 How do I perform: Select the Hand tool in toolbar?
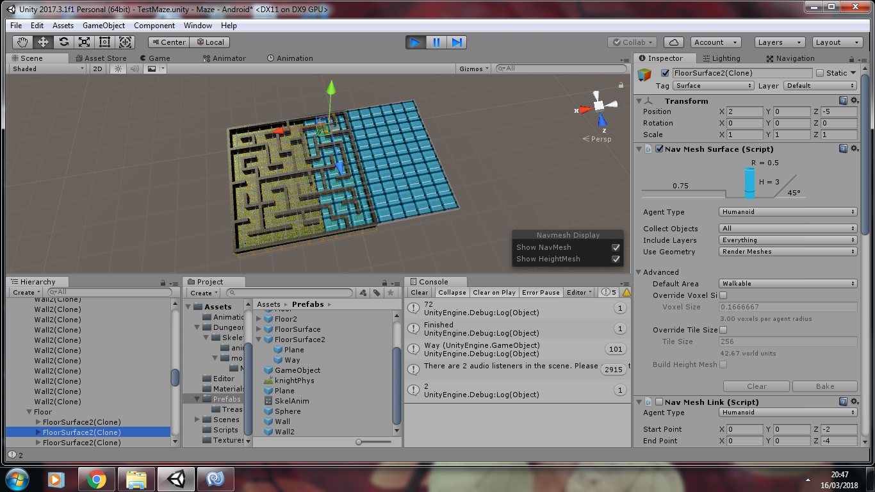pyautogui.click(x=23, y=42)
